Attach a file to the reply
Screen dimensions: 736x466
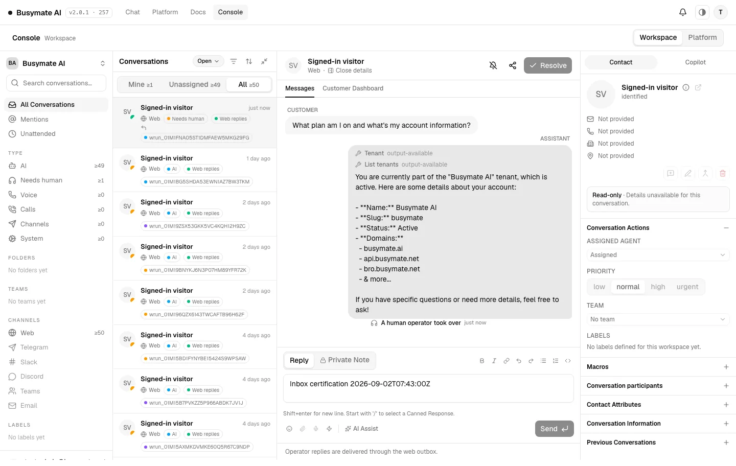click(x=303, y=429)
